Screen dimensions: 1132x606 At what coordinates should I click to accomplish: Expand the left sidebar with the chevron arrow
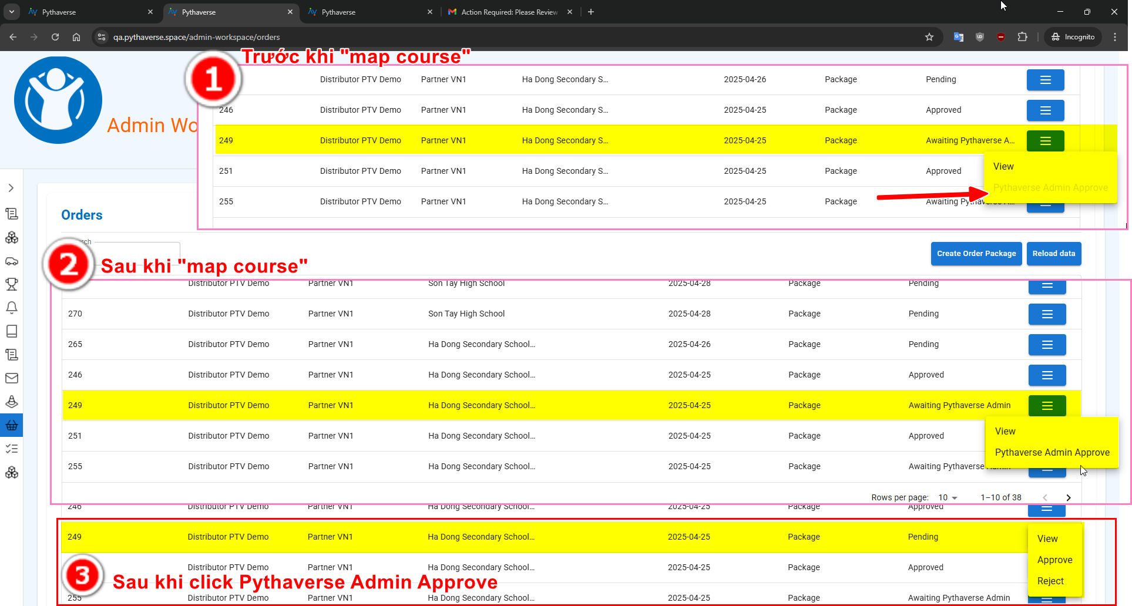(x=11, y=188)
